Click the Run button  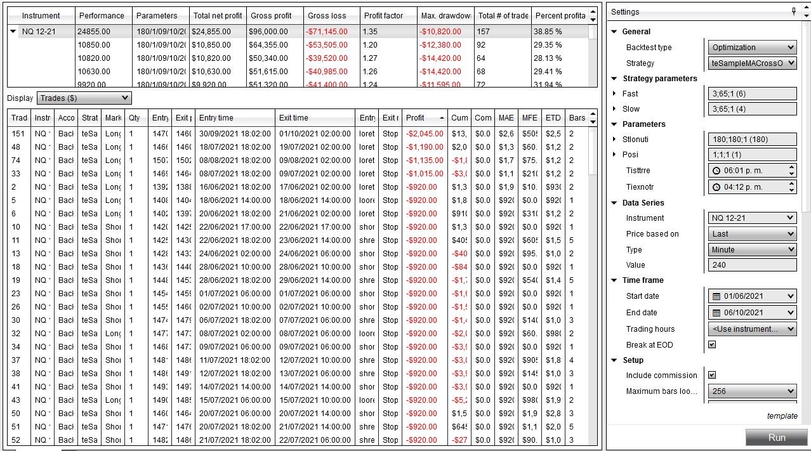tap(776, 437)
